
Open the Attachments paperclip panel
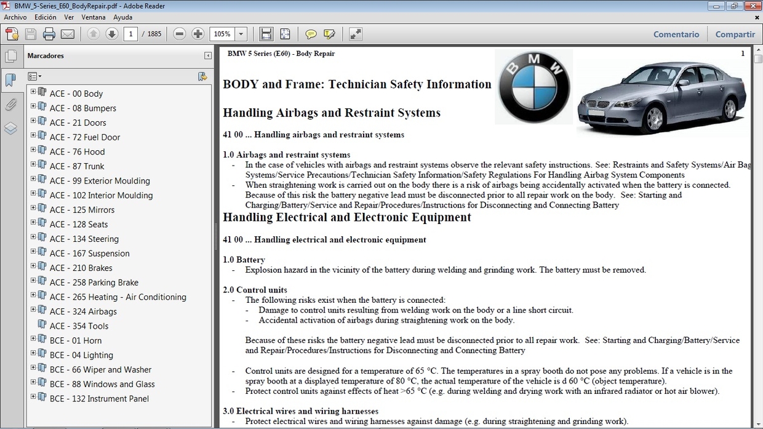point(11,105)
